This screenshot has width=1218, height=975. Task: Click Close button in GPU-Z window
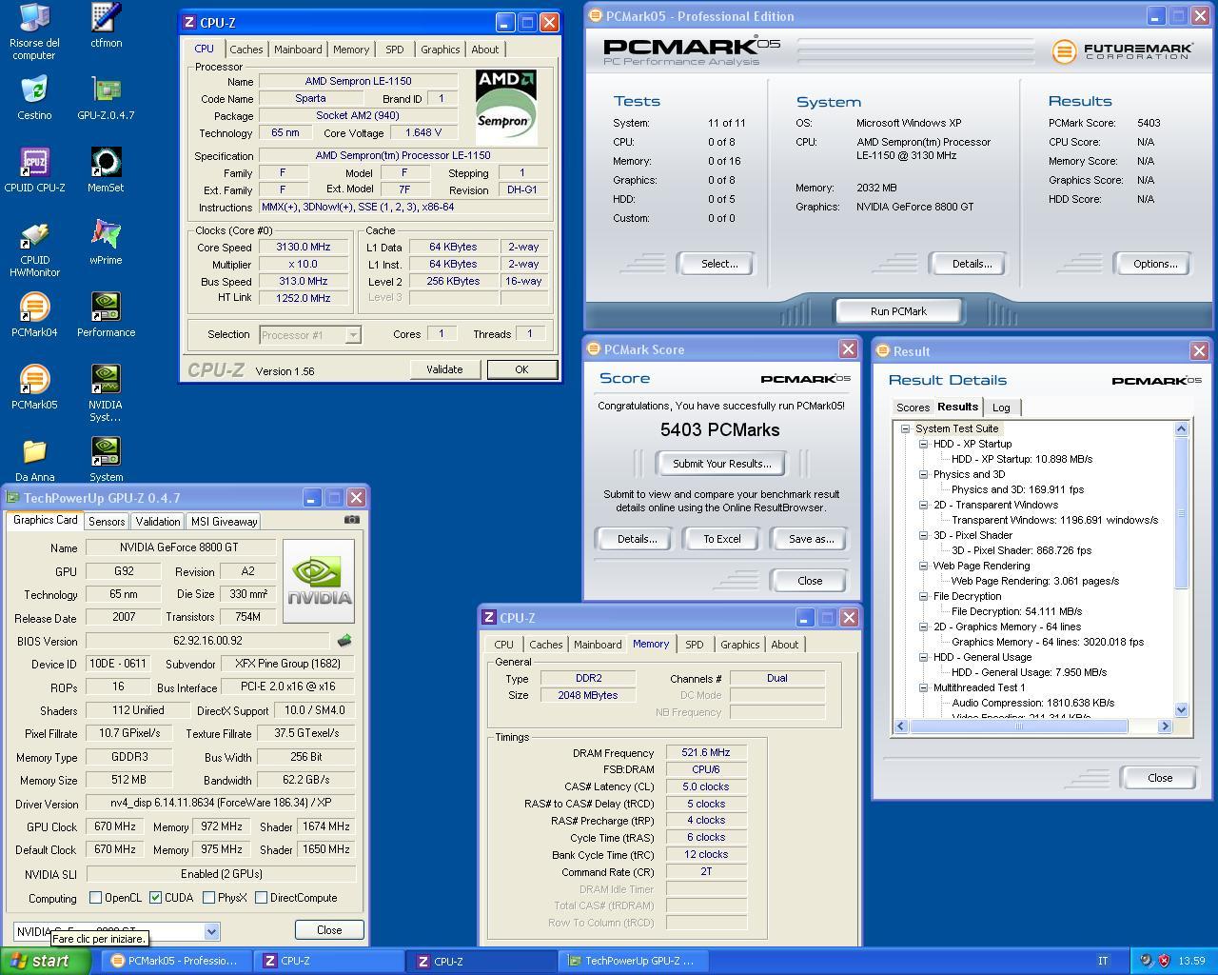[329, 930]
